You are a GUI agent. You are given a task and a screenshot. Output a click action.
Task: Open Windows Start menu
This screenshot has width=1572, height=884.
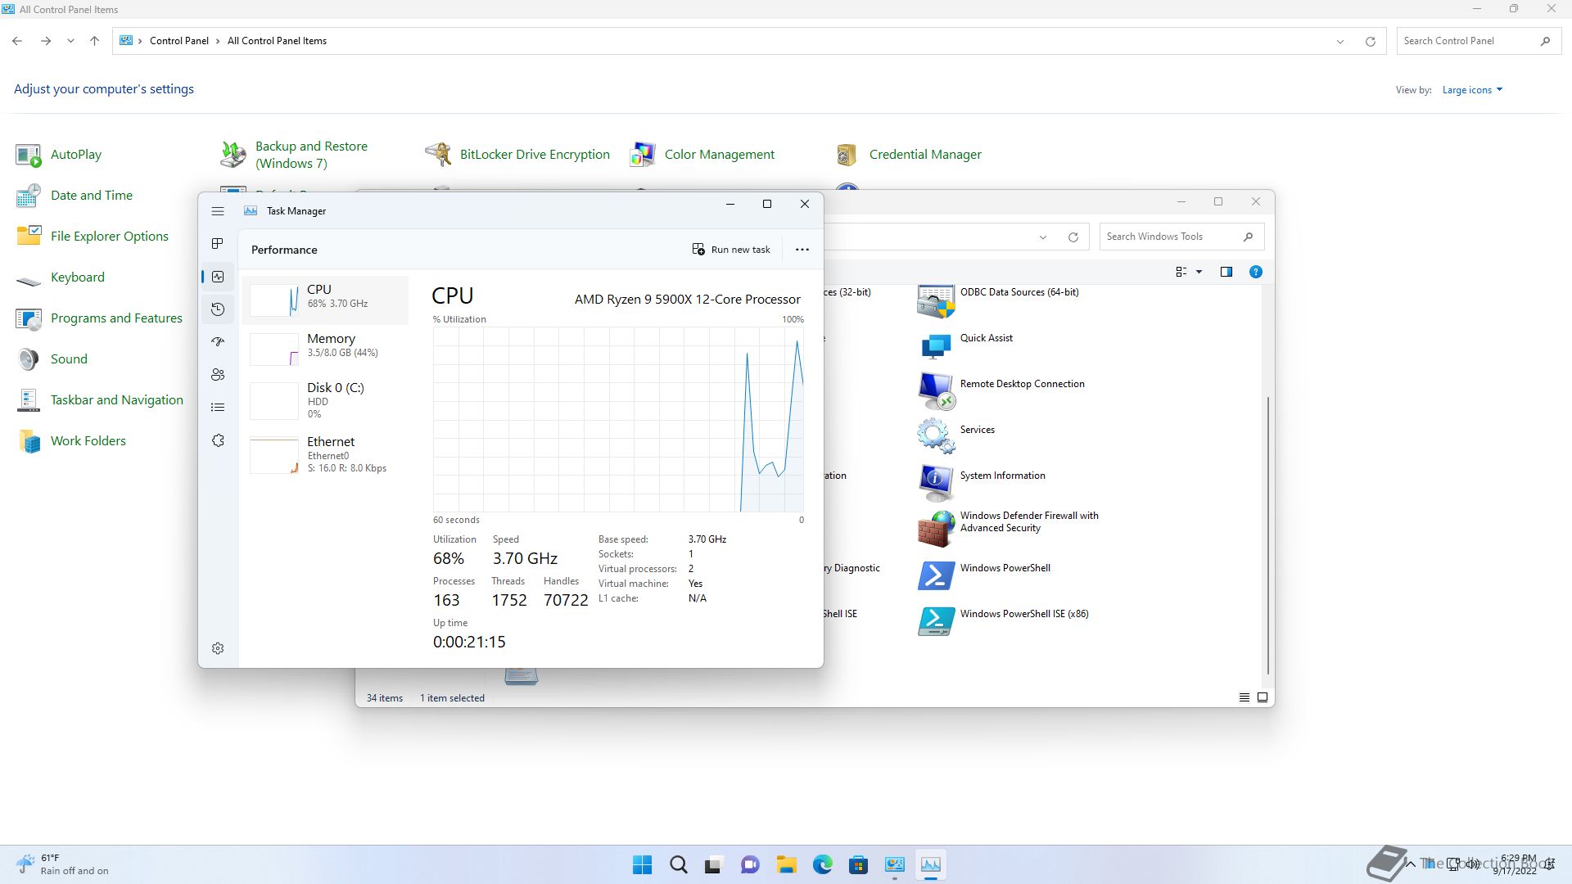pyautogui.click(x=643, y=864)
